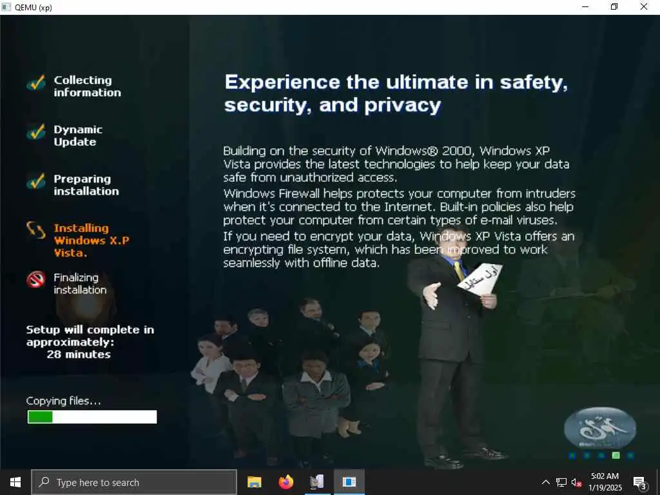Click the Installing Windows X.P Vista label
Image resolution: width=660 pixels, height=495 pixels.
tap(92, 240)
